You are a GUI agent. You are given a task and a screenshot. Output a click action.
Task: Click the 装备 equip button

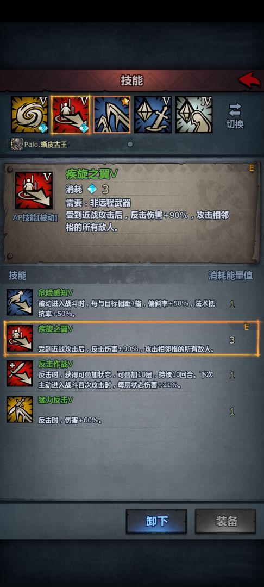[x=225, y=521]
